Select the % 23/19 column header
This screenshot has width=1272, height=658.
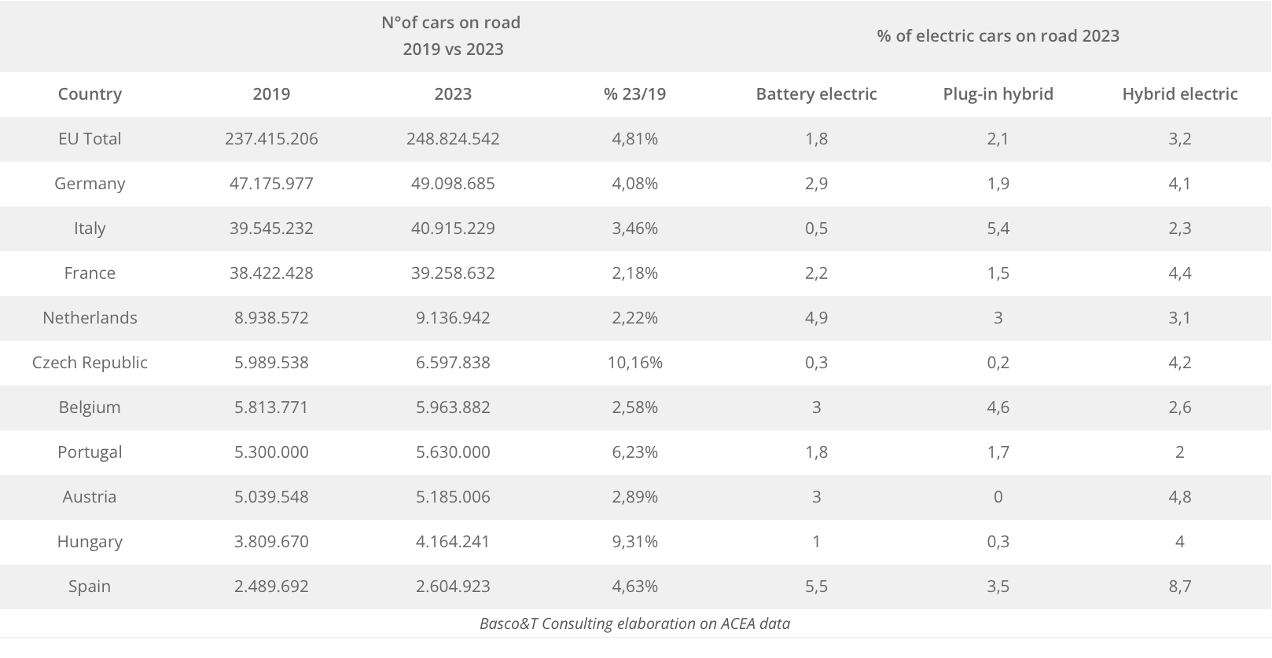coord(634,94)
